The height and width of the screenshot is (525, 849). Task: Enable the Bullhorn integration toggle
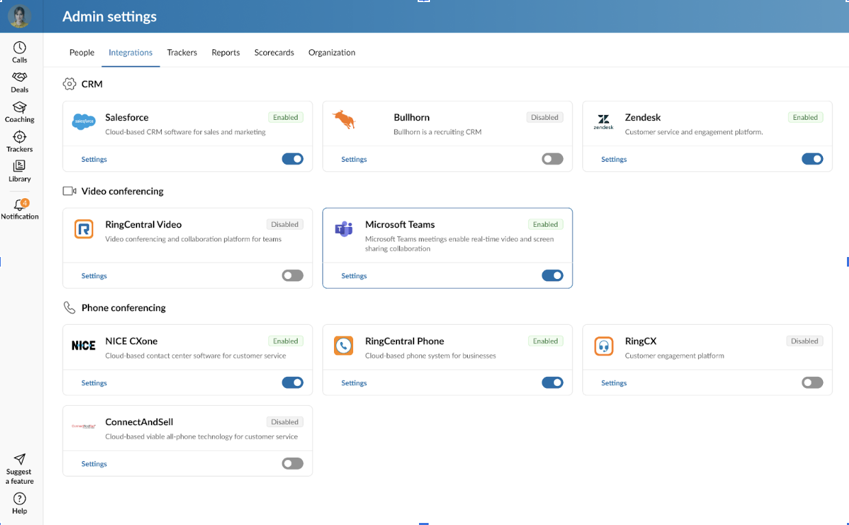[x=552, y=159]
